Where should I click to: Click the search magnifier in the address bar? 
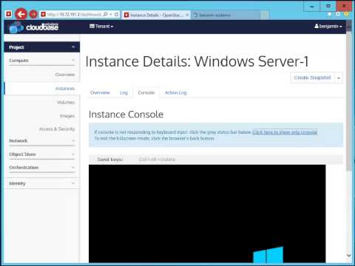[105, 14]
